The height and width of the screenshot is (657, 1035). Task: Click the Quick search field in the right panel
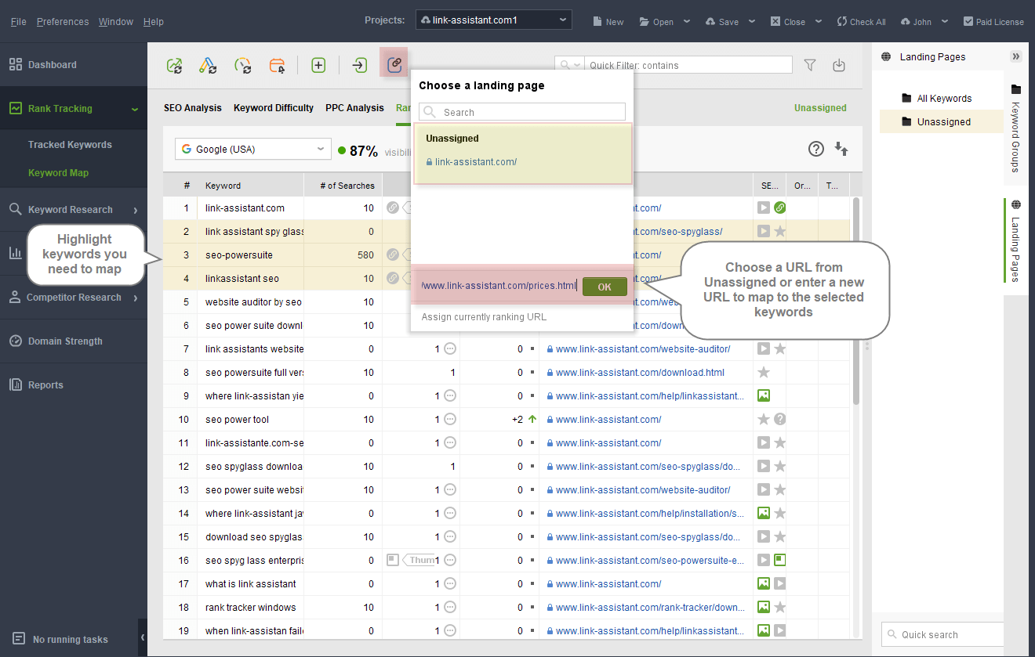click(942, 634)
